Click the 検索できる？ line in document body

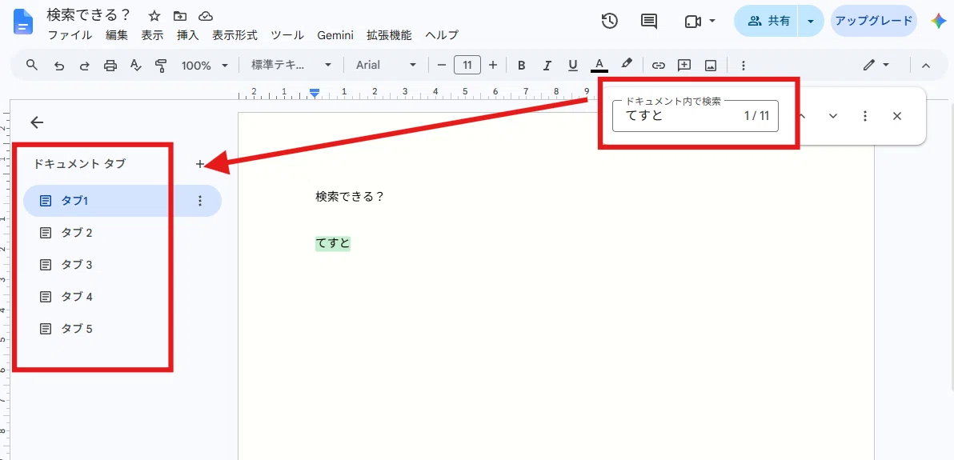tap(350, 197)
